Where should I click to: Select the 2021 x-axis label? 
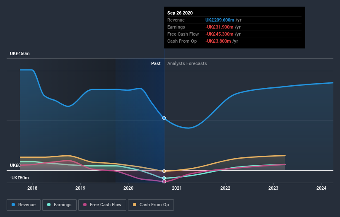click(177, 188)
